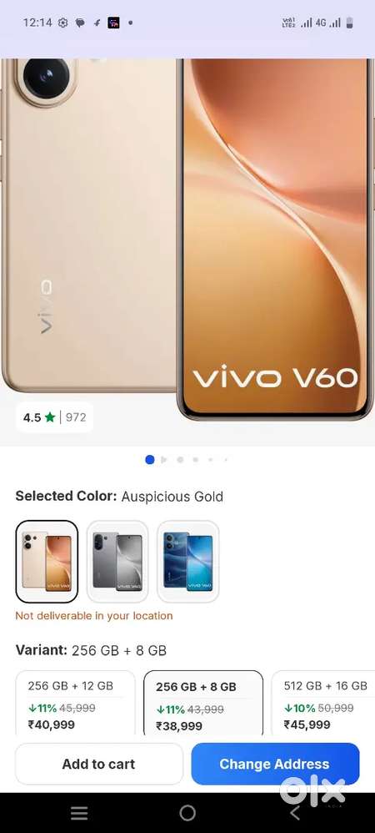This screenshot has width=375, height=833.
Task: Tap the first blue carousel page dot
Action: pos(149,460)
